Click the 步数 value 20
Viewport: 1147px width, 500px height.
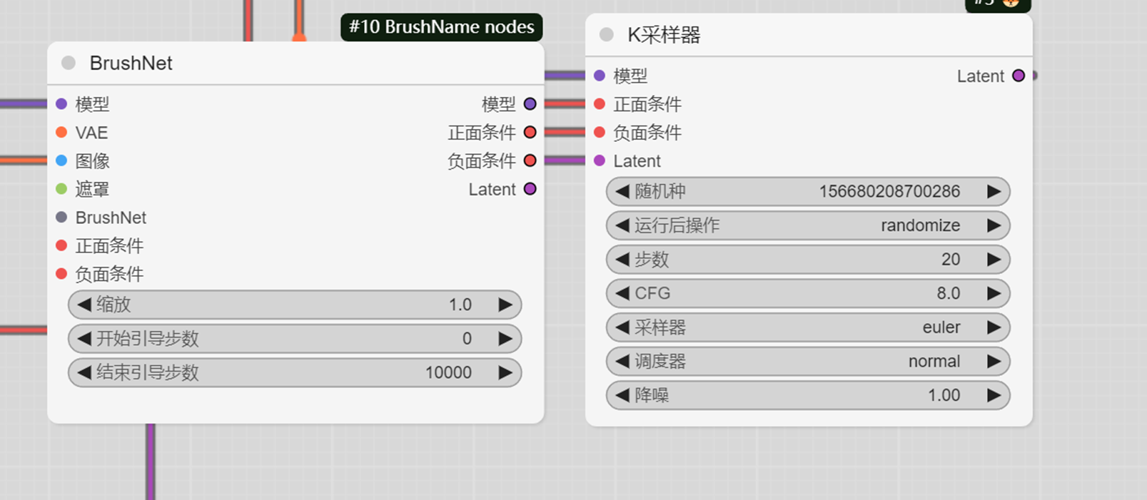click(951, 259)
